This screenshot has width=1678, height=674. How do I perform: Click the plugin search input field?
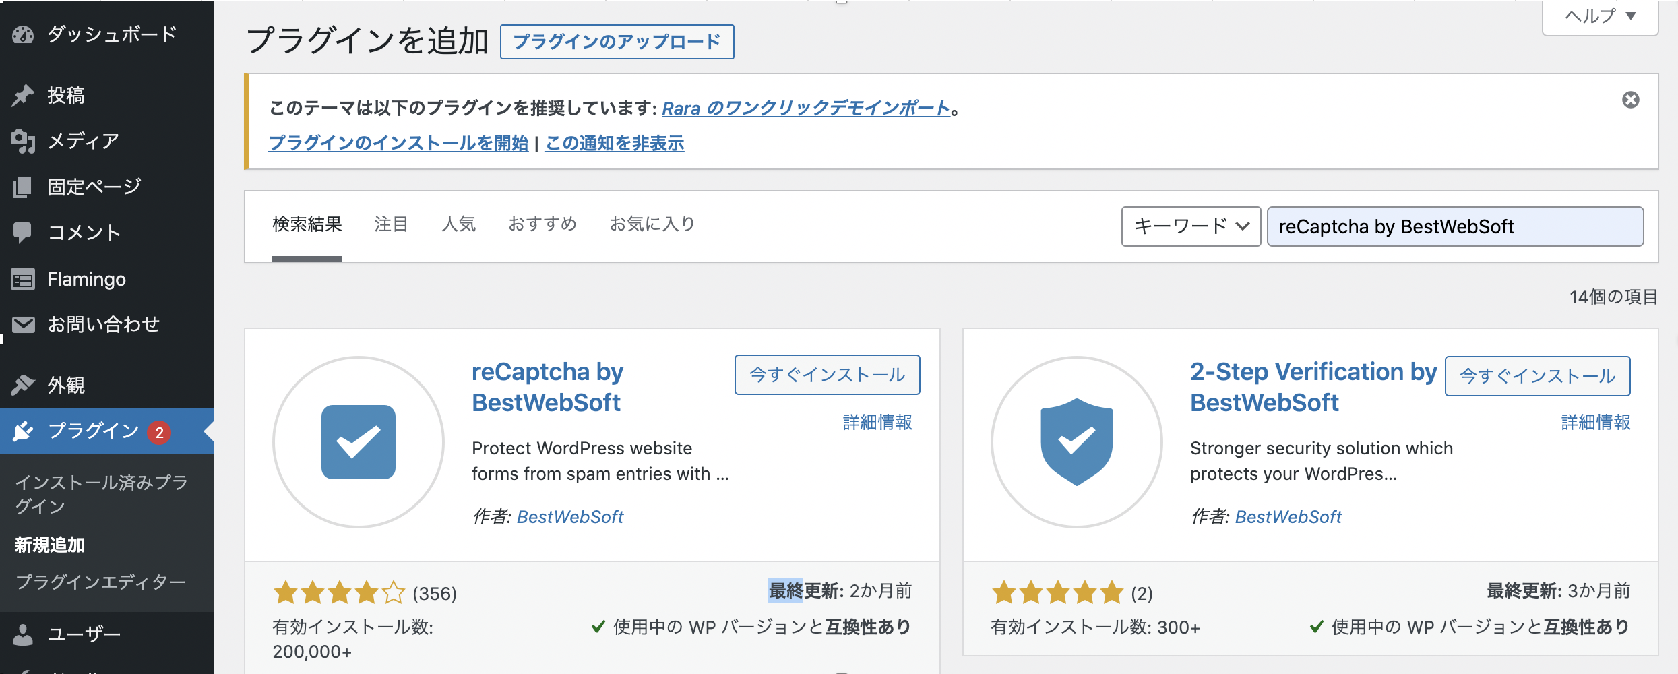coord(1455,226)
